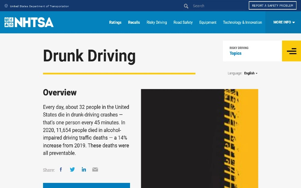The height and width of the screenshot is (188, 301).
Task: Share page on Twitter
Action: (x=72, y=170)
